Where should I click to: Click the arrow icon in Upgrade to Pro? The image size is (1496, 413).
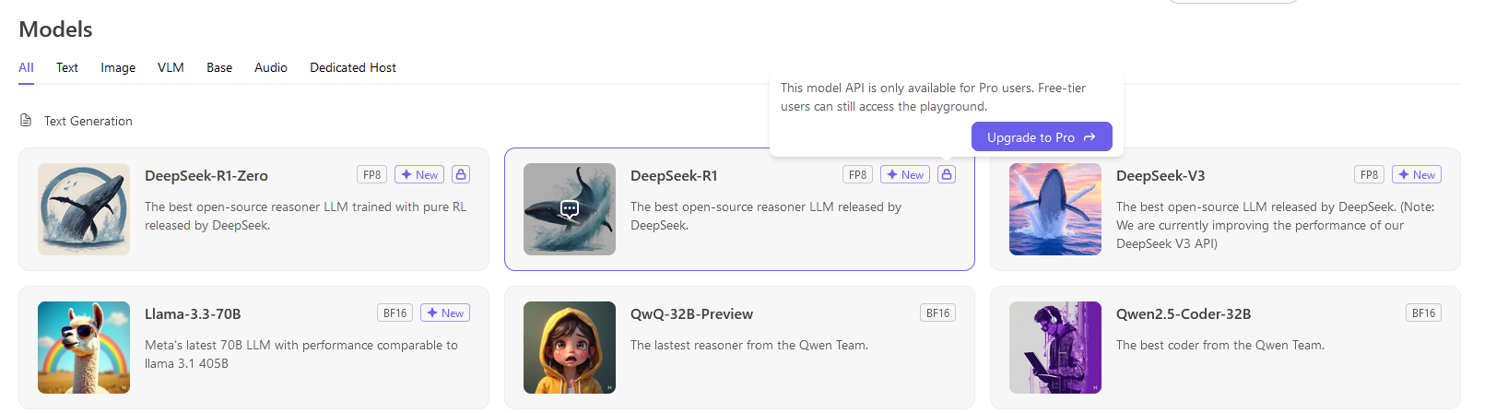tap(1090, 137)
